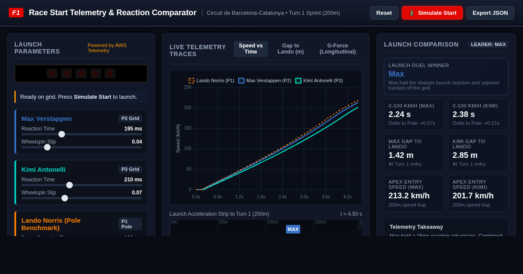The height and width of the screenshot is (274, 523).
Task: Switch to Speed vs Time tab
Action: click(x=251, y=49)
